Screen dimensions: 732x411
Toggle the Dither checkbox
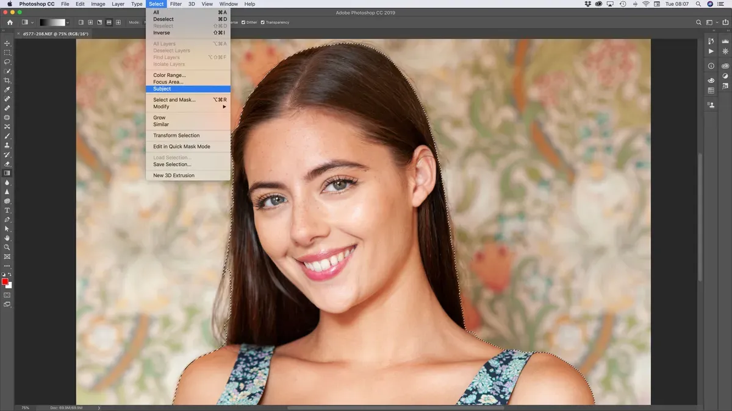point(243,23)
